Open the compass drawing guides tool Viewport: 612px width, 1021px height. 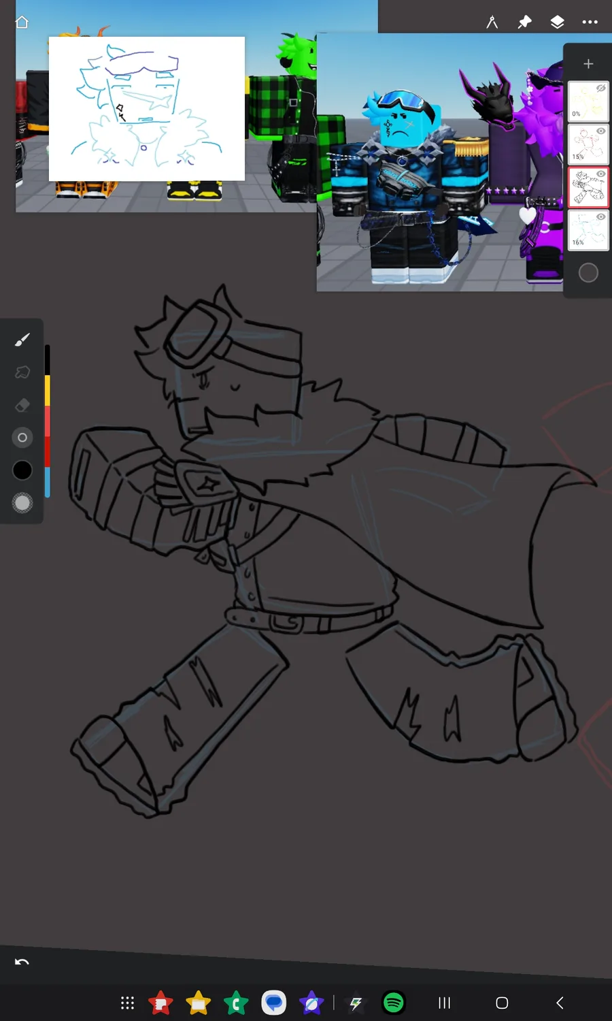[492, 22]
